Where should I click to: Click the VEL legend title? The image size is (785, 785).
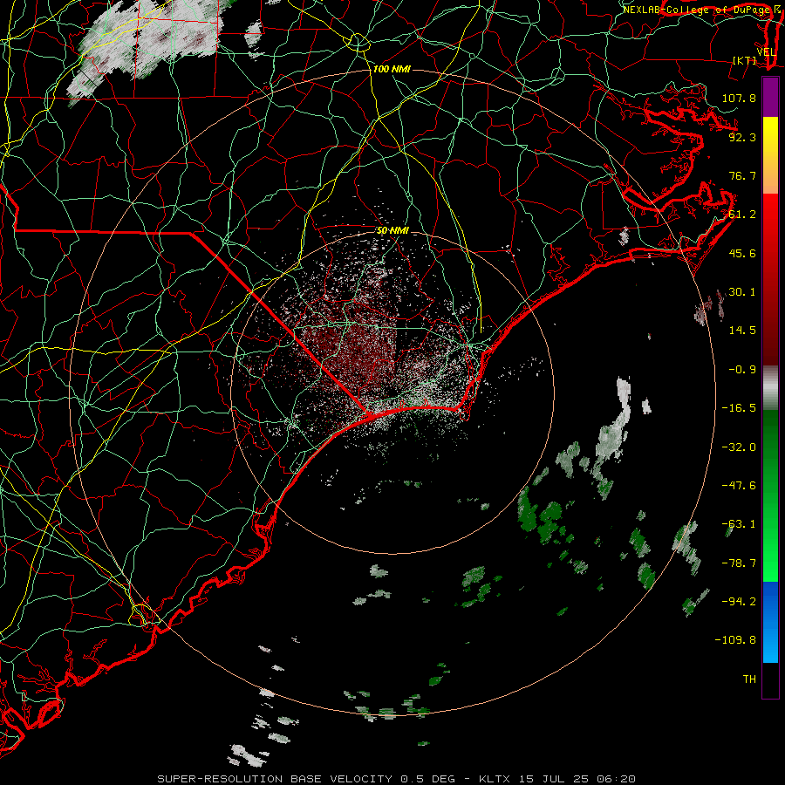[766, 52]
